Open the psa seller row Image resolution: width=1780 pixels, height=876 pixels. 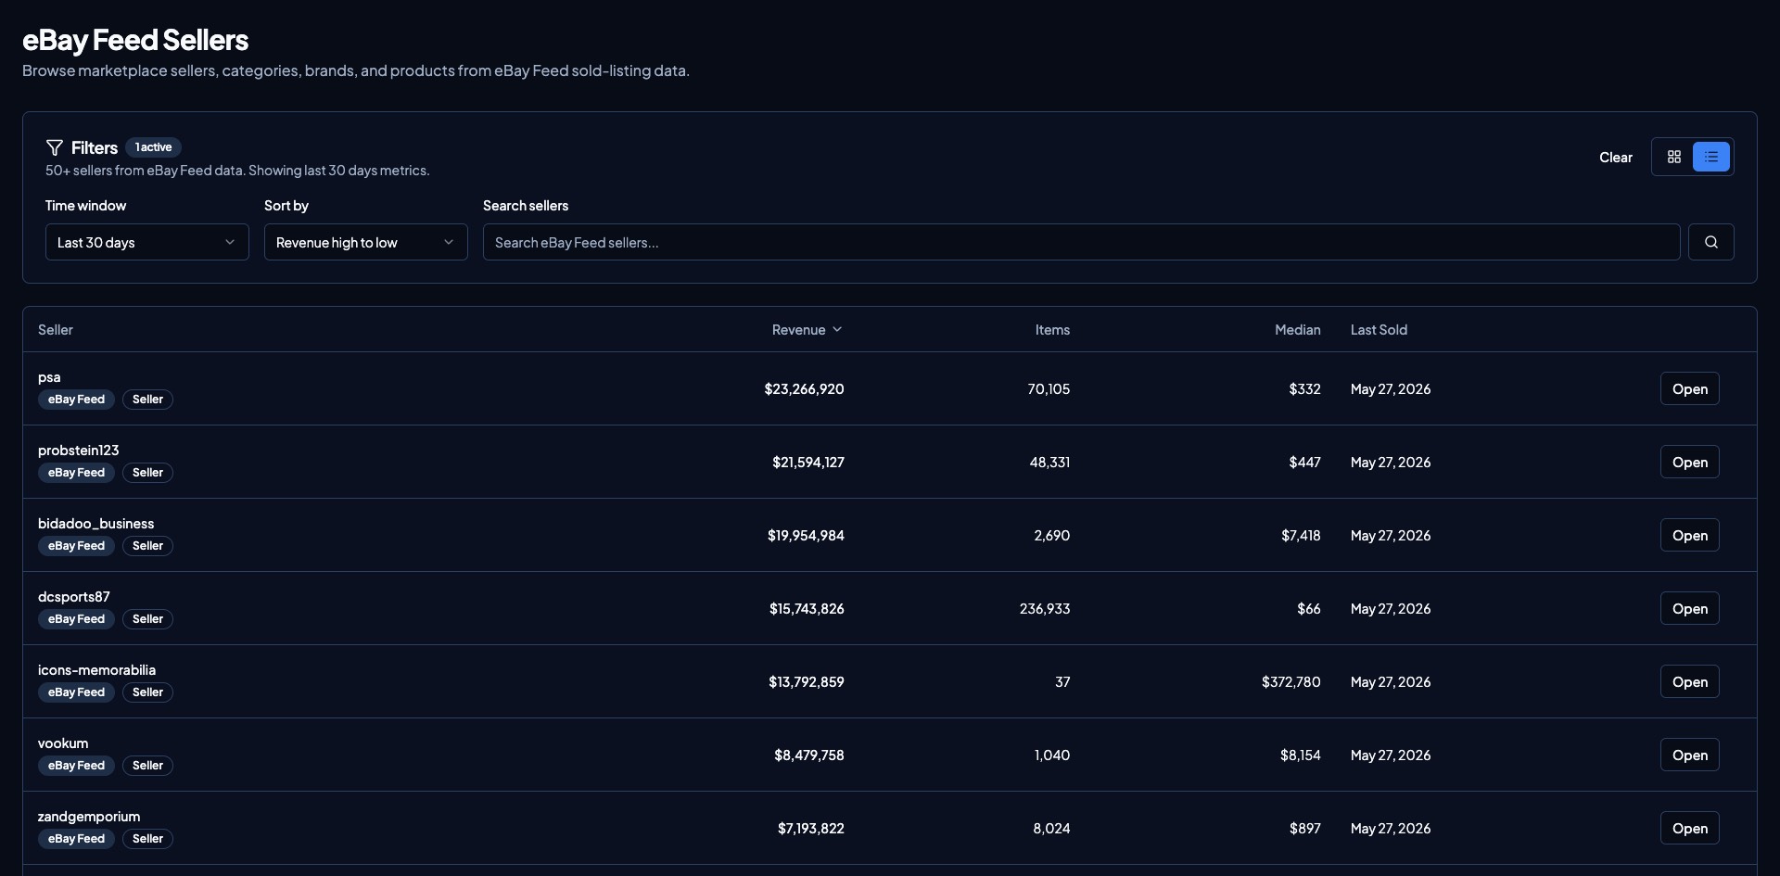click(x=1689, y=389)
